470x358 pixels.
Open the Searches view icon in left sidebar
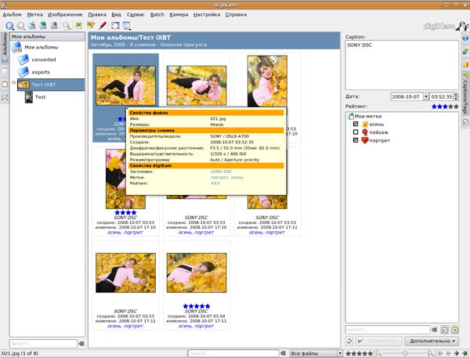pyautogui.click(x=5, y=97)
